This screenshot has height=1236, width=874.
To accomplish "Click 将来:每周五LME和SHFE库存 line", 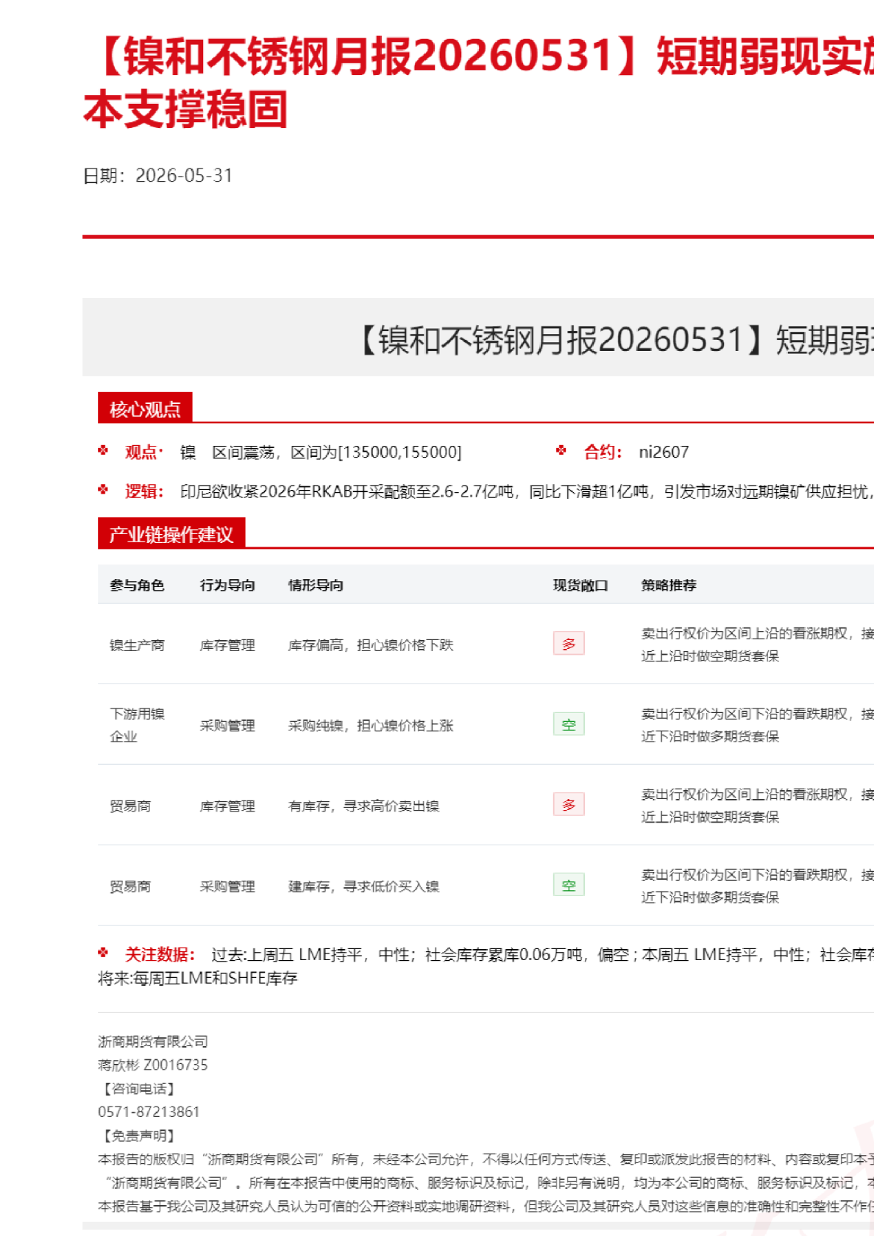I will click(x=198, y=978).
